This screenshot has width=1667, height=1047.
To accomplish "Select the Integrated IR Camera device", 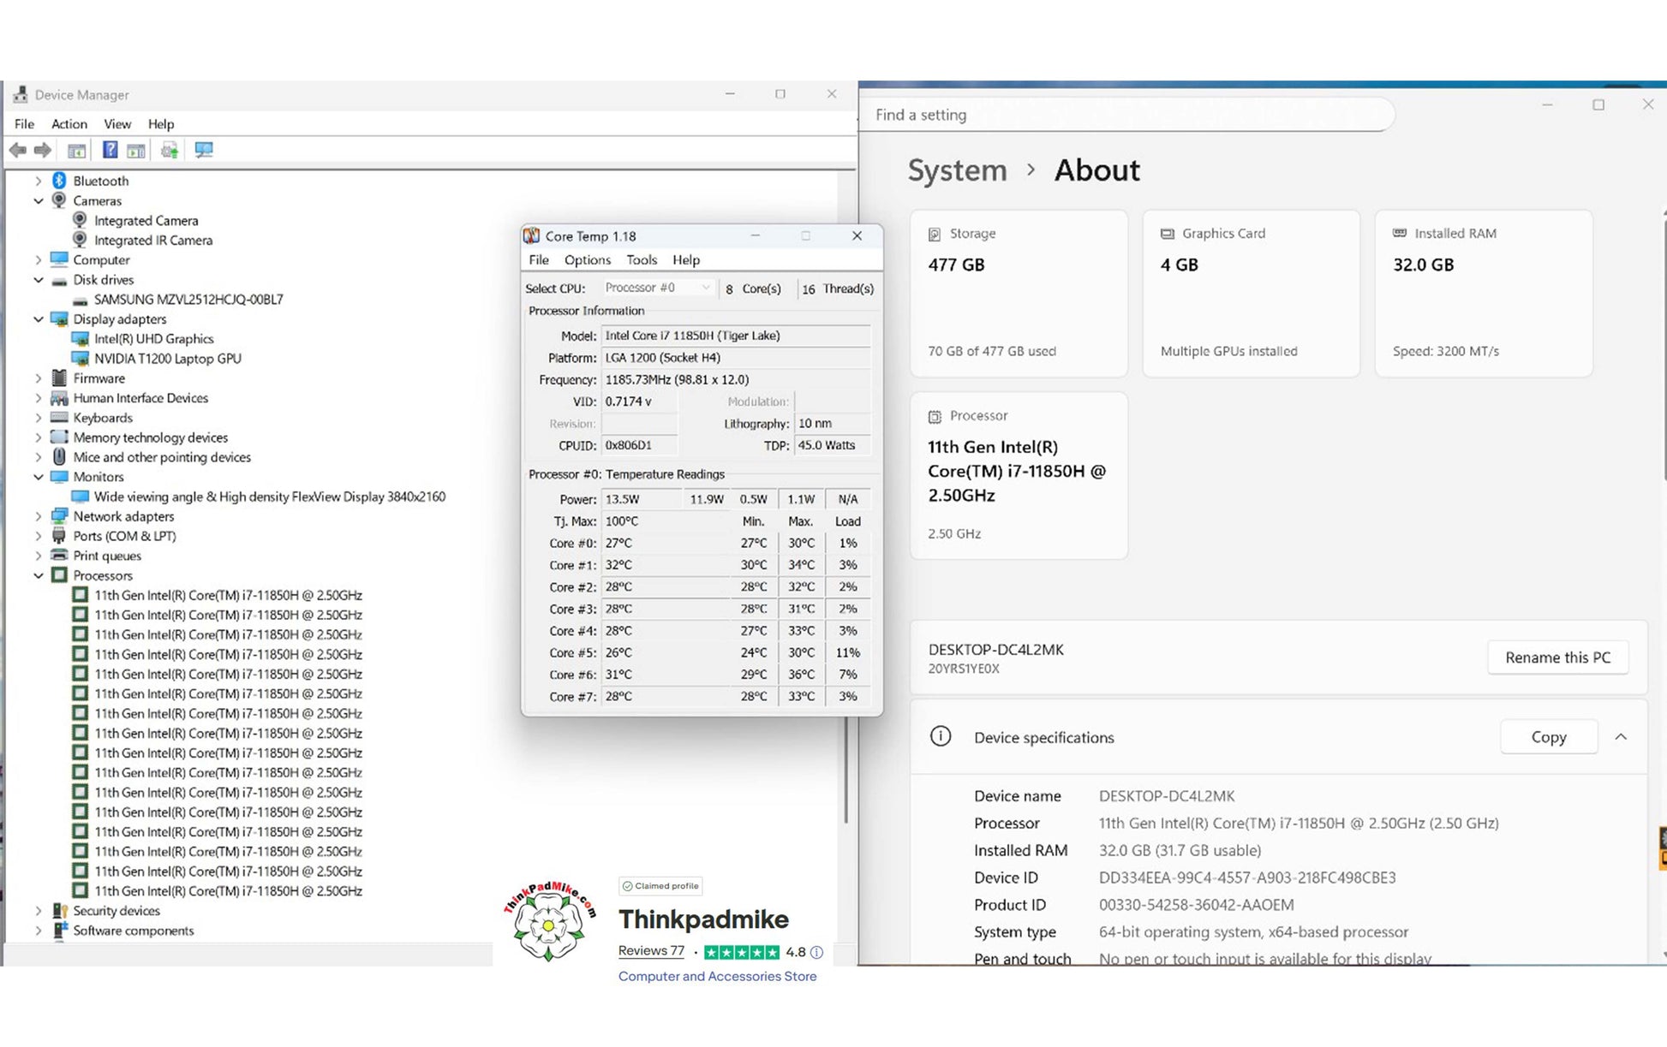I will pyautogui.click(x=152, y=241).
